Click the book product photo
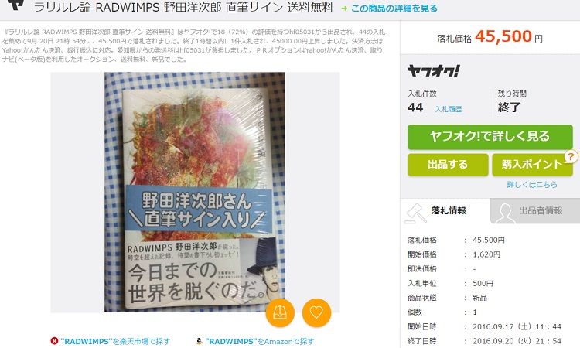The height and width of the screenshot is (348, 580). [x=195, y=192]
